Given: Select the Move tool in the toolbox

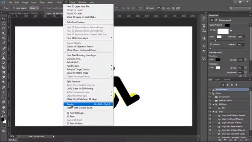Looking at the screenshot, I should (x=4, y=19).
